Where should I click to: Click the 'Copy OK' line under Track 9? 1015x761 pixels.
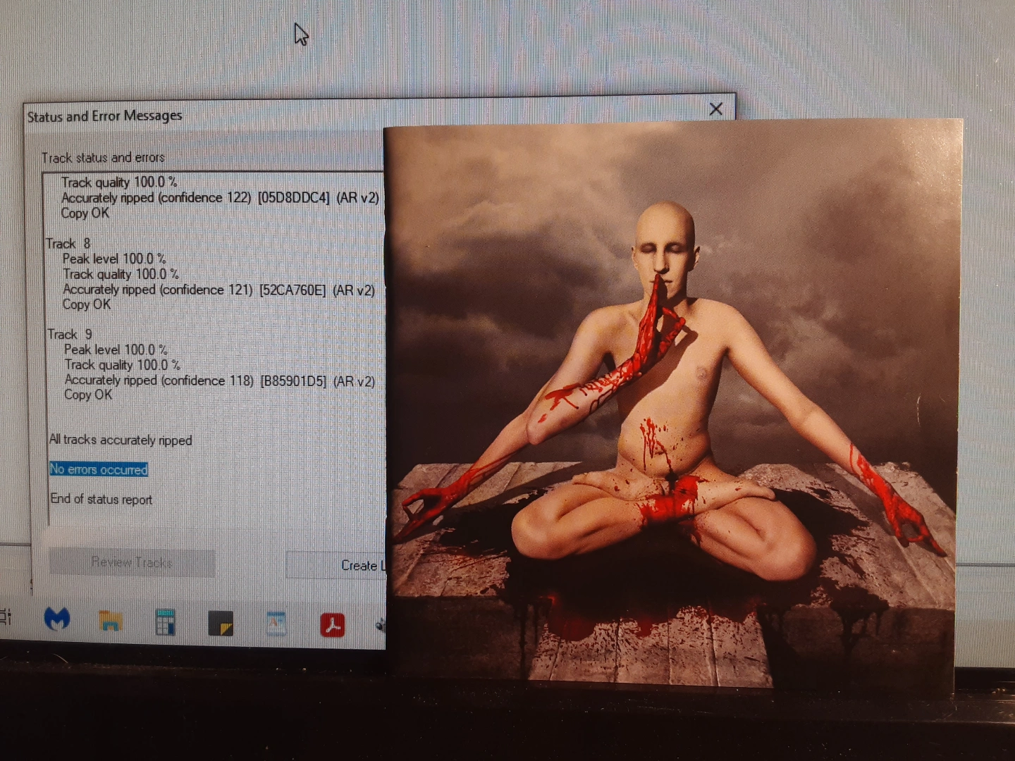click(x=88, y=395)
